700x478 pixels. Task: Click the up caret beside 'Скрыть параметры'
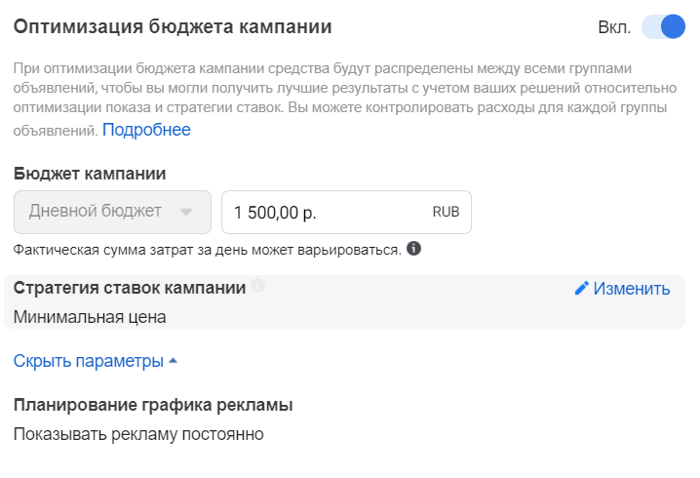(174, 361)
